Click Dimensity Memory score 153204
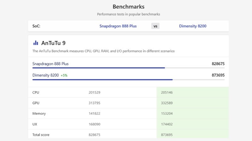 click(167, 114)
